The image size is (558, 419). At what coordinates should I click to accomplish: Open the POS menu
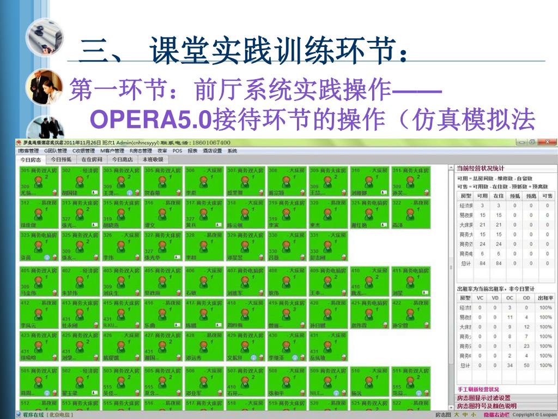[x=177, y=151]
